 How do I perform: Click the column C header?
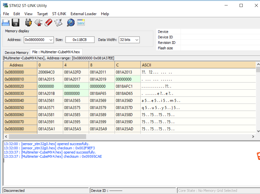click(x=128, y=65)
